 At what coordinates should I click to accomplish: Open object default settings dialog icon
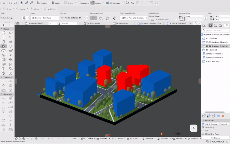[24, 18]
